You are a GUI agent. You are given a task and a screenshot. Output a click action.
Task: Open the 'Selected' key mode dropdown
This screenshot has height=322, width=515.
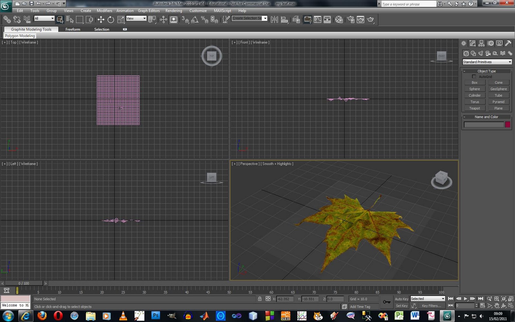click(x=427, y=299)
